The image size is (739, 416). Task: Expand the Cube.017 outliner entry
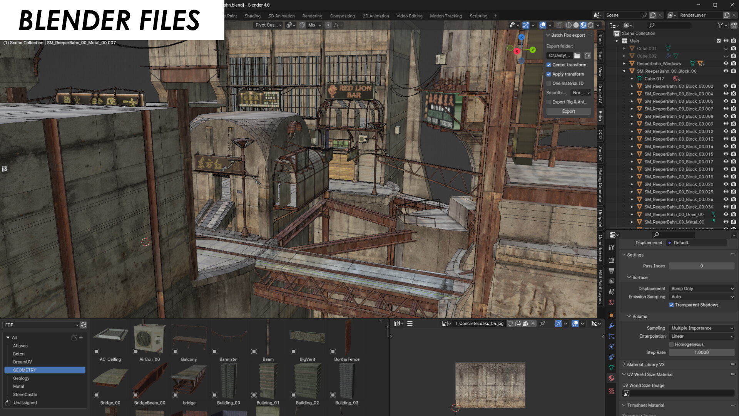(632, 79)
